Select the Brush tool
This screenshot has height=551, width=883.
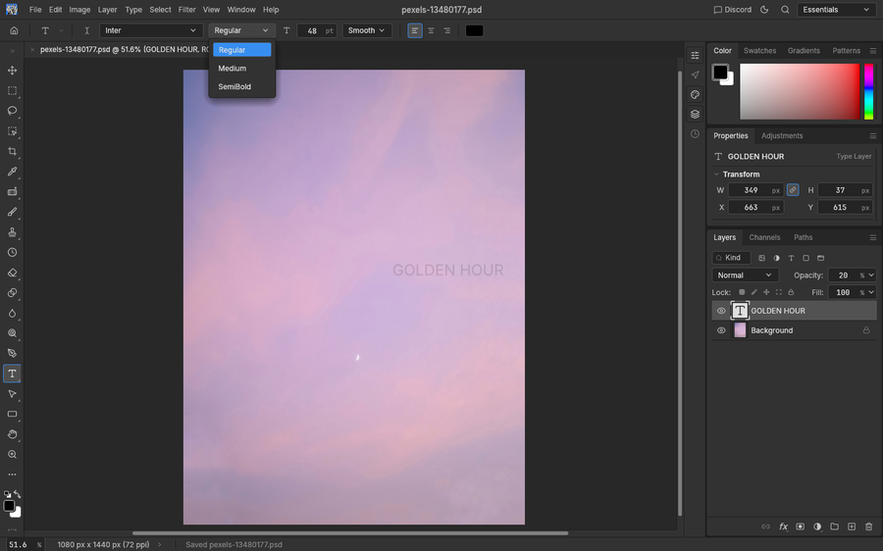coord(12,212)
